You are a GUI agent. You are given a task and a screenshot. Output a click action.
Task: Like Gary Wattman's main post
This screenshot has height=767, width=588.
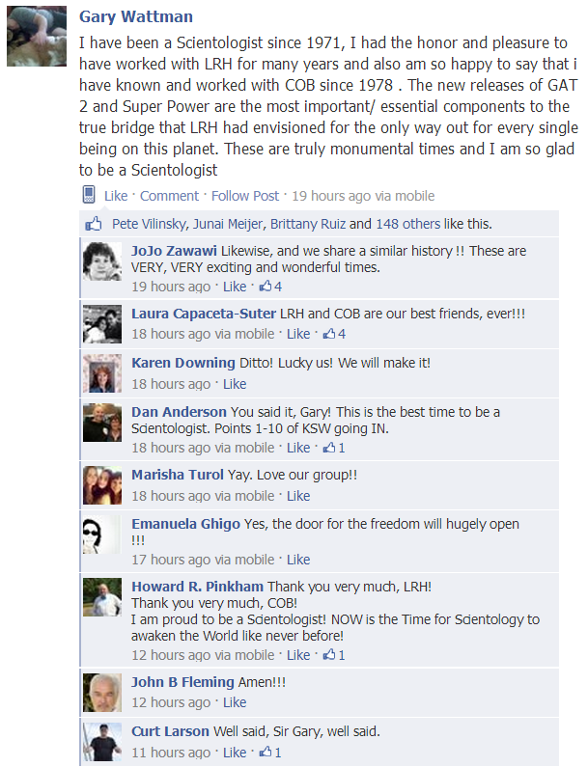(x=116, y=196)
